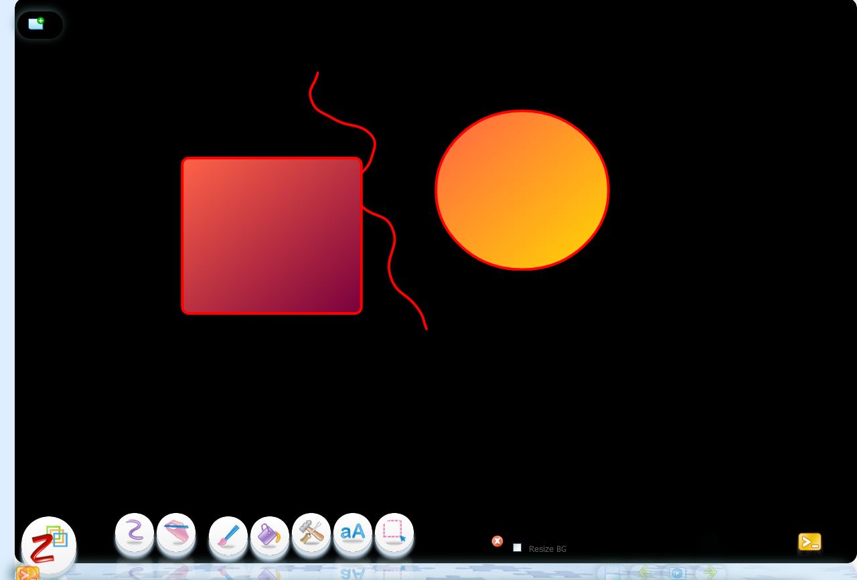The image size is (857, 580).
Task: Click the red X close button
Action: (497, 541)
